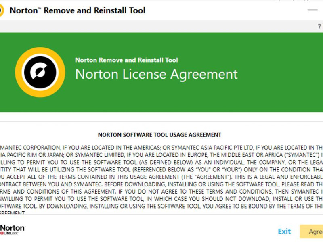The width and height of the screenshot is (323, 242).
Task: Click the large Norton emblem in banner
Action: [40, 72]
